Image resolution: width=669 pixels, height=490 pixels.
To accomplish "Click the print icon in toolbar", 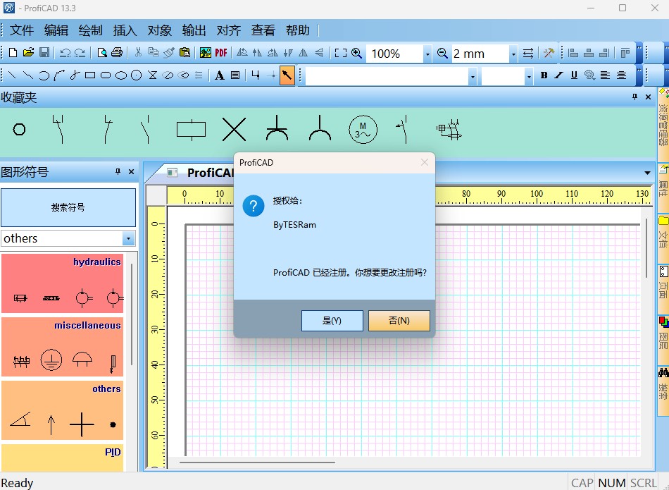I will coord(118,53).
